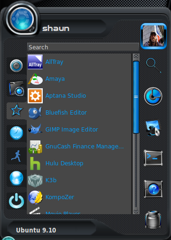Open shaun's user avatar picture
This screenshot has height=240, width=171.
point(154,36)
